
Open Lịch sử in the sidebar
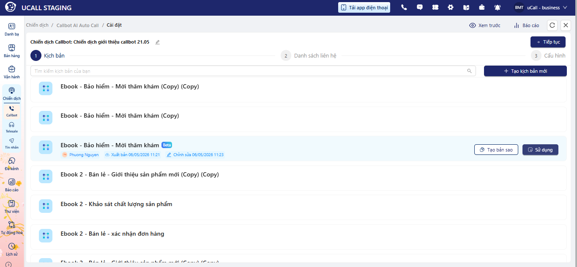[12, 250]
